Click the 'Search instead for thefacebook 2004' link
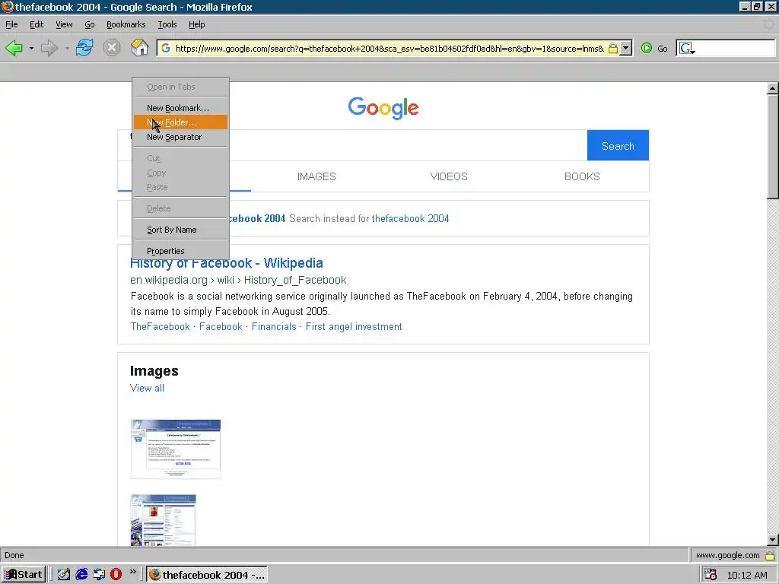Viewport: 779px width, 584px height. click(410, 218)
